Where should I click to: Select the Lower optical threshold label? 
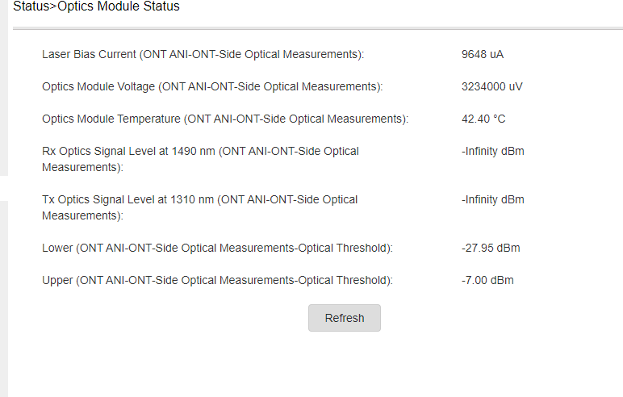[217, 248]
